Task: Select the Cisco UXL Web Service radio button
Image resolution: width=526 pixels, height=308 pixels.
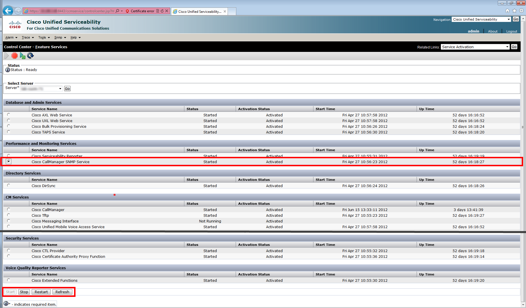Action: point(9,120)
